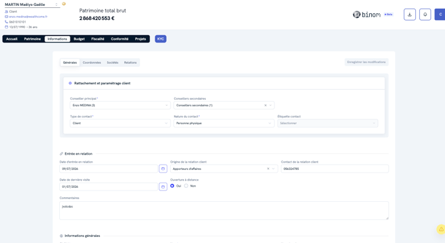Image resolution: width=445 pixels, height=243 pixels.
Task: Click the email icon in client header
Action: pyautogui.click(x=6, y=17)
